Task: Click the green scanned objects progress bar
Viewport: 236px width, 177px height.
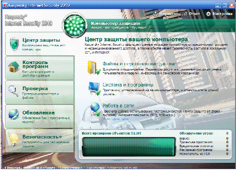Action: (129, 147)
